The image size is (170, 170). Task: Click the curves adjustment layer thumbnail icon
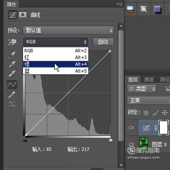[146, 127]
